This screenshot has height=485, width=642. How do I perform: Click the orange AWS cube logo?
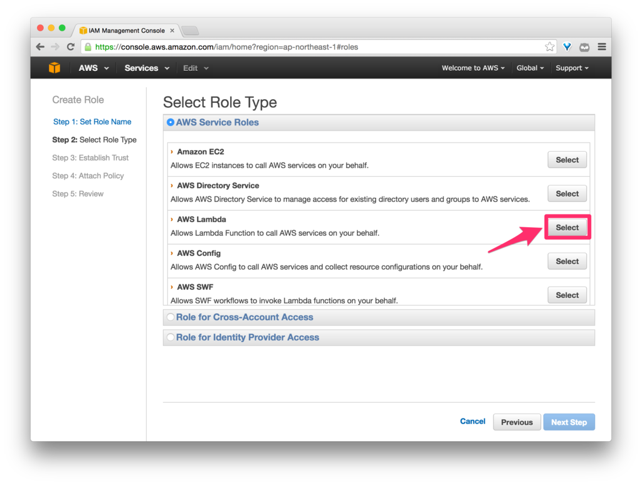click(55, 68)
